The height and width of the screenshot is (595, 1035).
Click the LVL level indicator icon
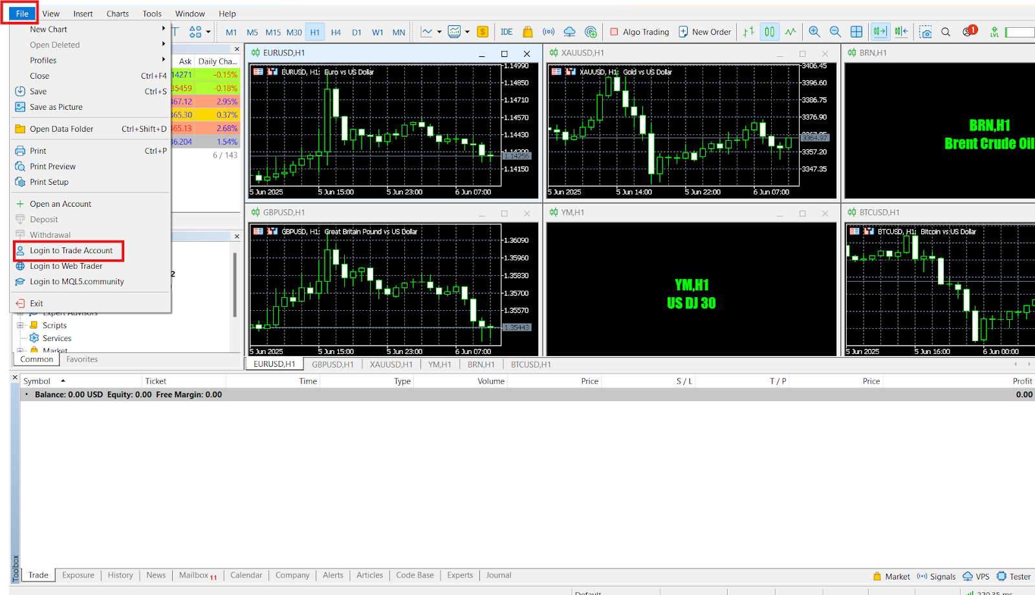995,32
